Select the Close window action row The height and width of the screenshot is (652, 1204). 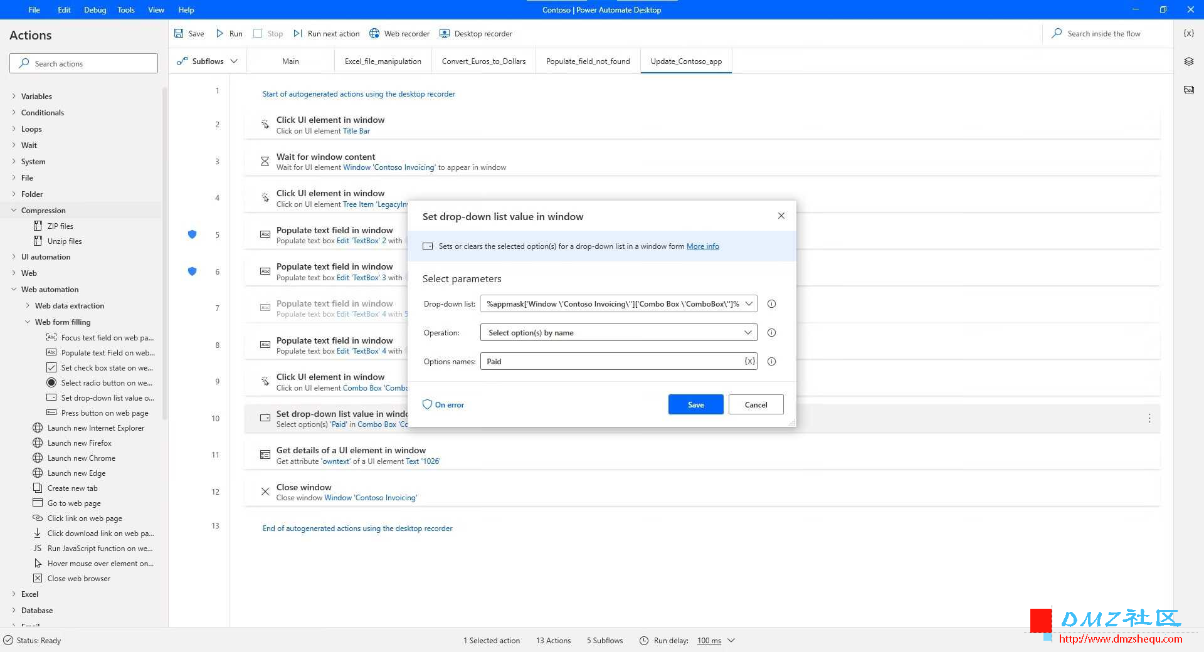tap(702, 492)
